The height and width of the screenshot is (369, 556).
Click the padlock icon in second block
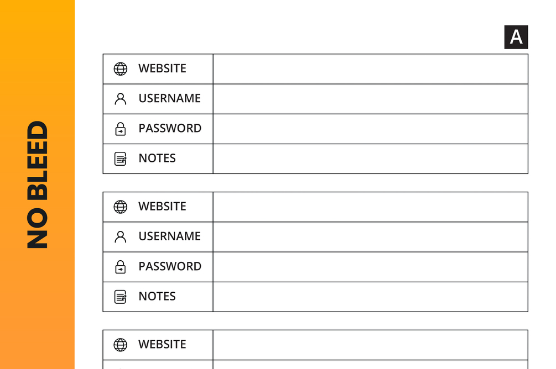point(120,267)
